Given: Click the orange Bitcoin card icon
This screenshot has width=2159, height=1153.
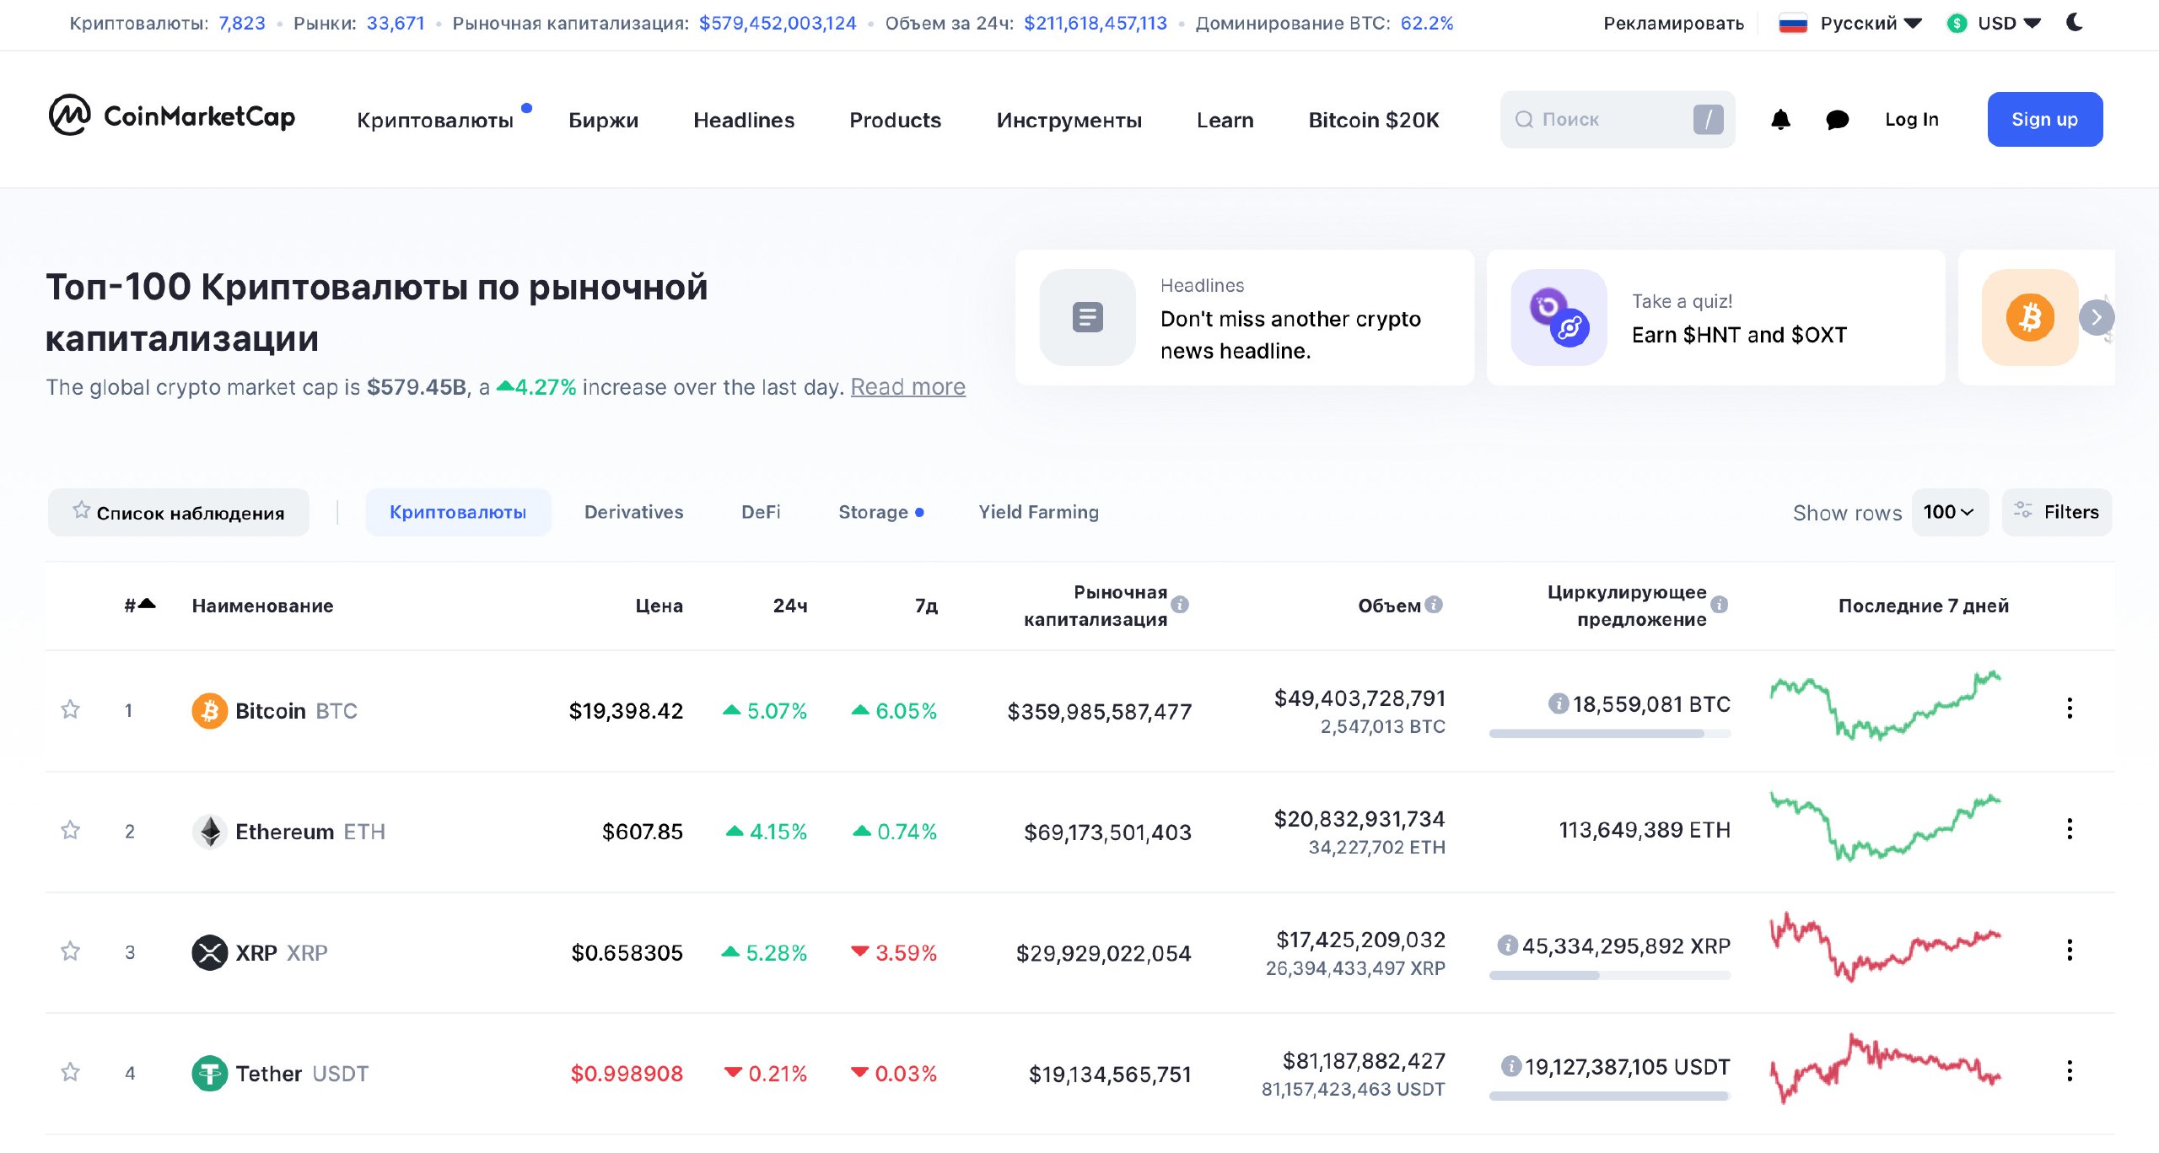Looking at the screenshot, I should [x=2030, y=317].
